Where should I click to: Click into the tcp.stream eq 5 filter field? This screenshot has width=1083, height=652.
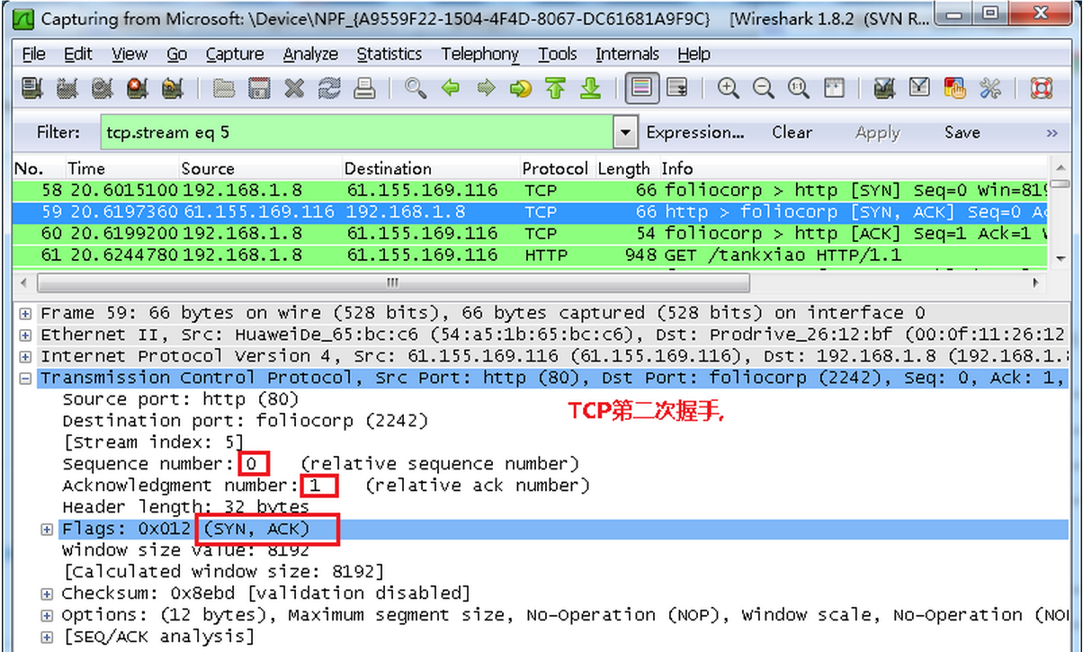(357, 132)
